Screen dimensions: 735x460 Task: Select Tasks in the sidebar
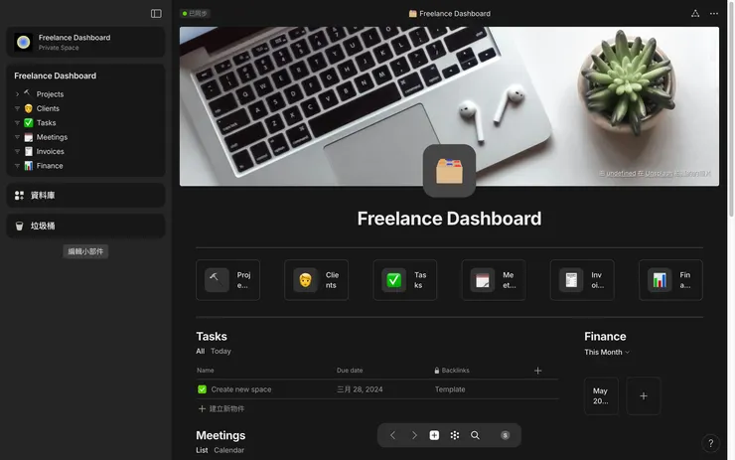pyautogui.click(x=46, y=123)
